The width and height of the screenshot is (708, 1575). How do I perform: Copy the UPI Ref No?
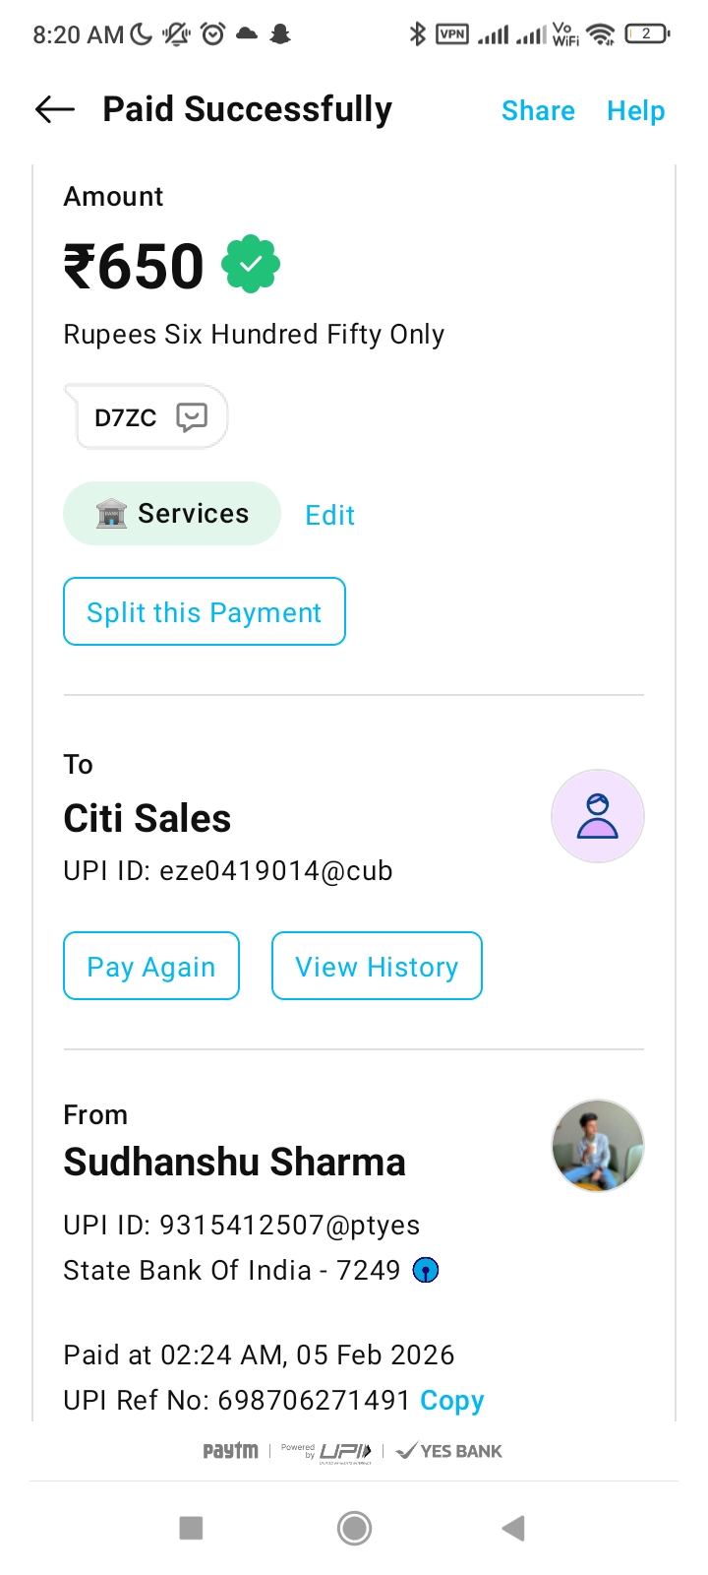coord(451,1401)
